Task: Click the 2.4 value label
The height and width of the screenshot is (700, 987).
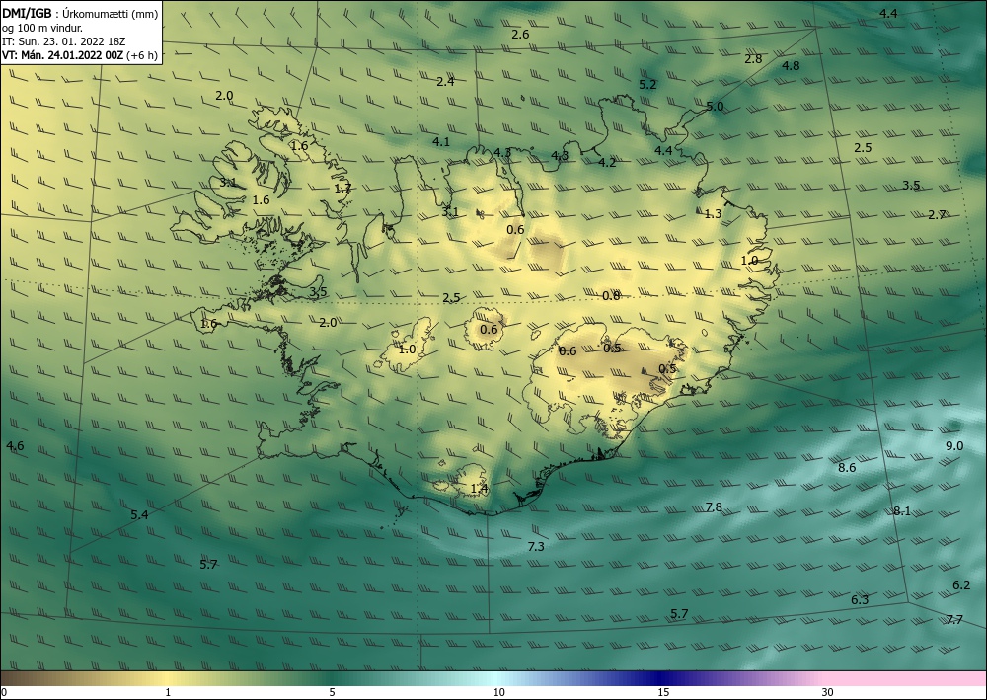Action: (x=445, y=82)
